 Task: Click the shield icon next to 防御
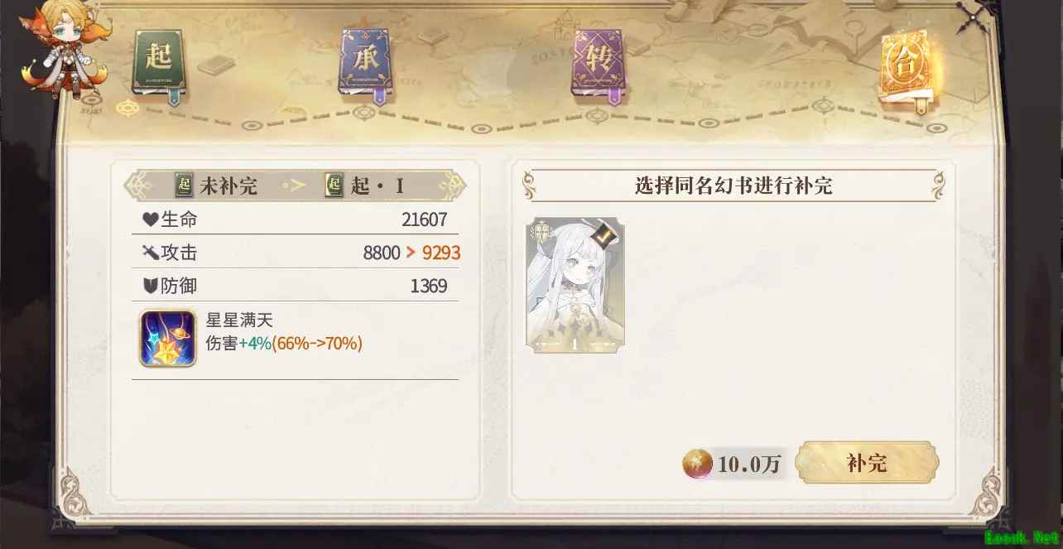tap(150, 287)
